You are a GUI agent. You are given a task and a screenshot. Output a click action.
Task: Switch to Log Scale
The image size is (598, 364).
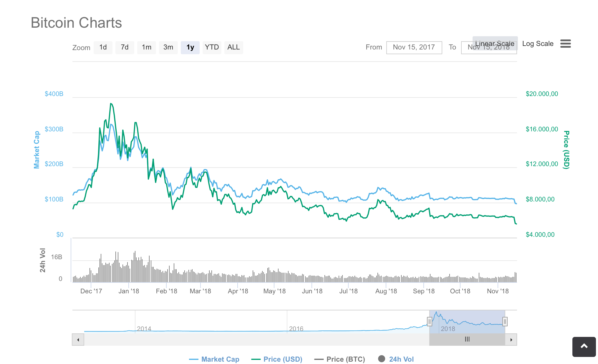[538, 44]
